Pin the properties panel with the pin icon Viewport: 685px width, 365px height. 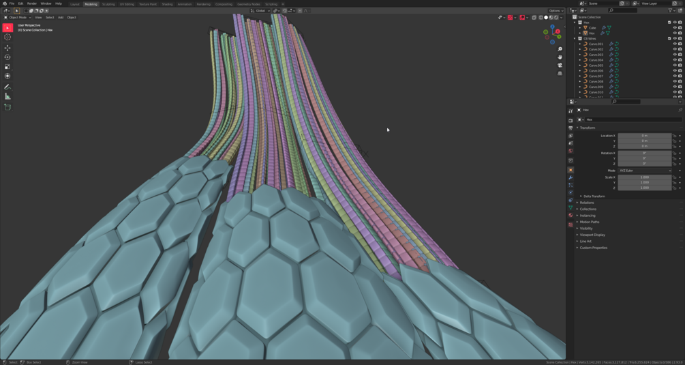point(680,110)
